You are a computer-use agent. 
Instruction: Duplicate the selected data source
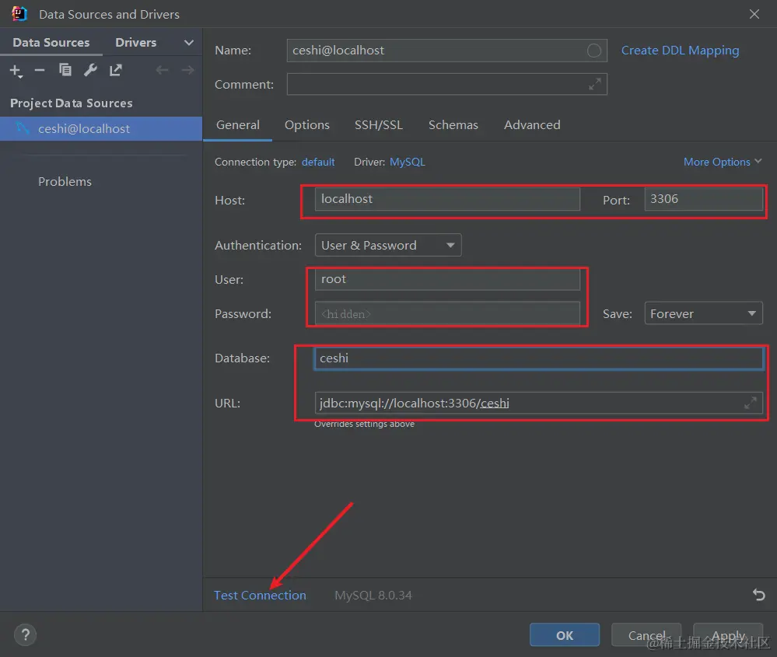click(x=65, y=70)
